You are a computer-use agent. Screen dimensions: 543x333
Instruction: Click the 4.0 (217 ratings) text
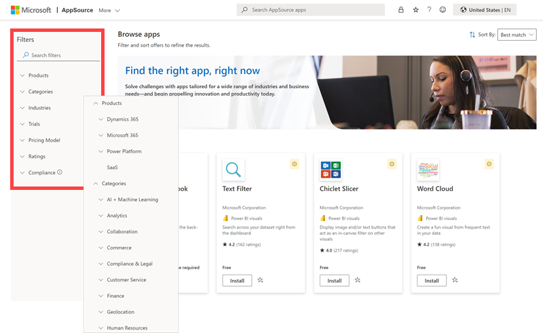point(339,250)
